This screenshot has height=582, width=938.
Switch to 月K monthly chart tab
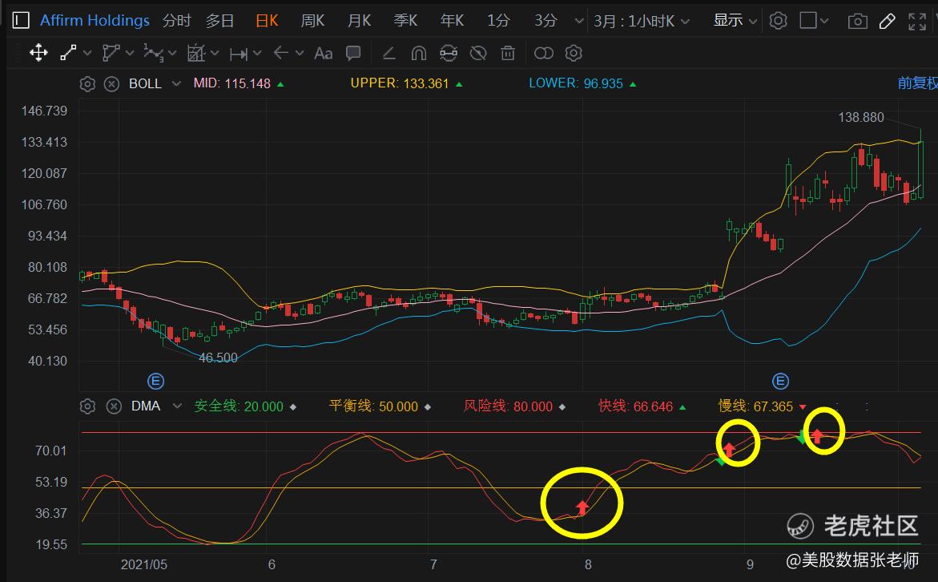coord(360,21)
